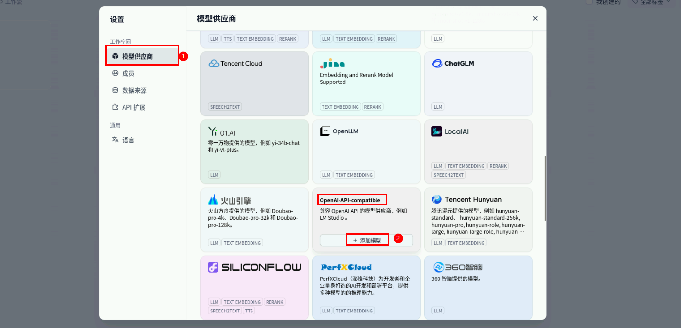Viewport: 681px width, 328px height.
Task: Click the 360 智脑提供的模型 description
Action: (x=456, y=279)
